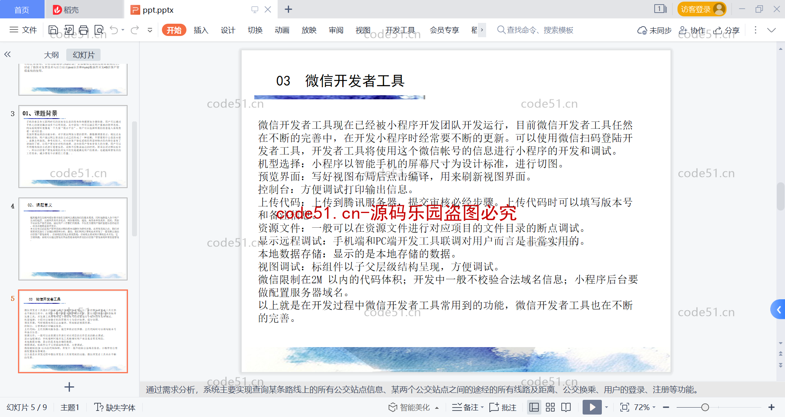Click 幻灯片 5 / 9 status indicator
Viewport: 785px width, 417px height.
click(x=27, y=407)
